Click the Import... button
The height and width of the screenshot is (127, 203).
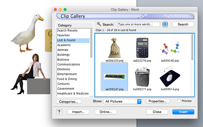tap(78, 112)
